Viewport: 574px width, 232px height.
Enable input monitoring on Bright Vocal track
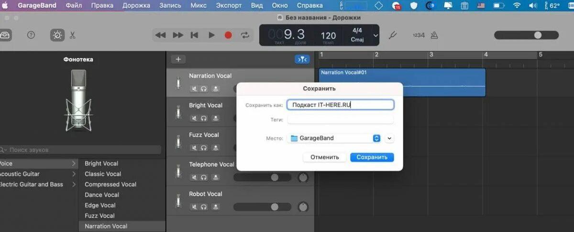point(215,118)
